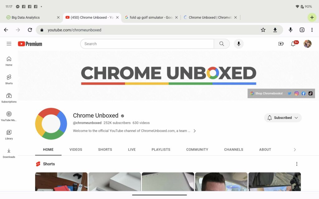Switch to the VIDEOS tab

[x=76, y=150]
